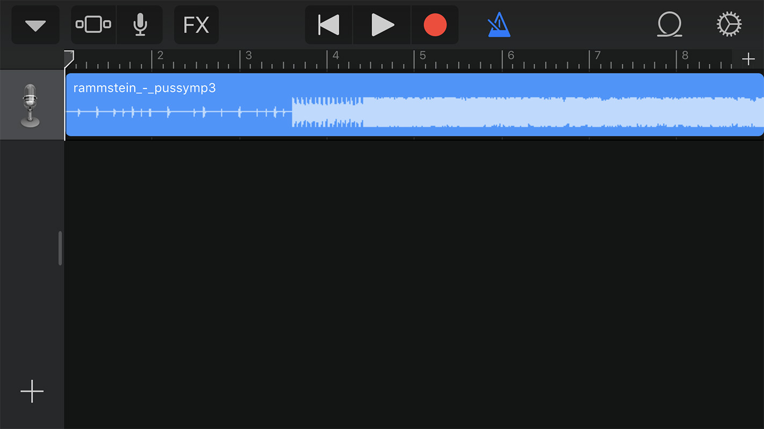Toggle the blue metronome off
Screen dimensions: 764x429
coord(499,25)
